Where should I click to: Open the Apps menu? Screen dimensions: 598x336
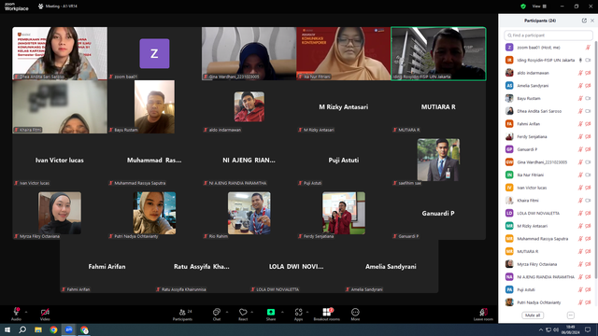[x=298, y=314]
